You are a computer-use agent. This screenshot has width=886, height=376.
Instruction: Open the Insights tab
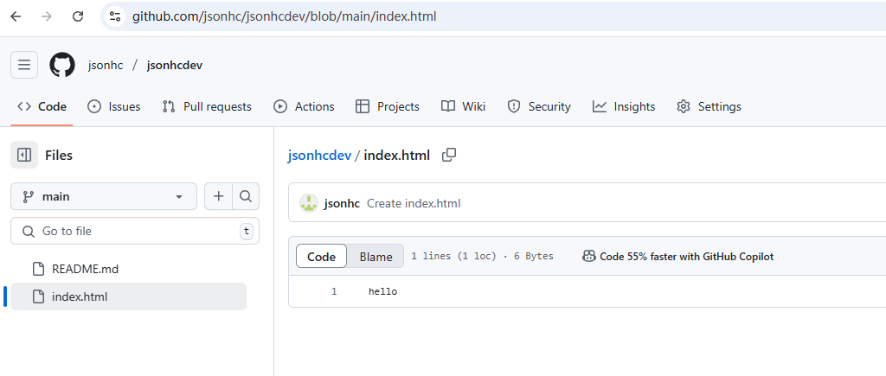click(x=624, y=106)
